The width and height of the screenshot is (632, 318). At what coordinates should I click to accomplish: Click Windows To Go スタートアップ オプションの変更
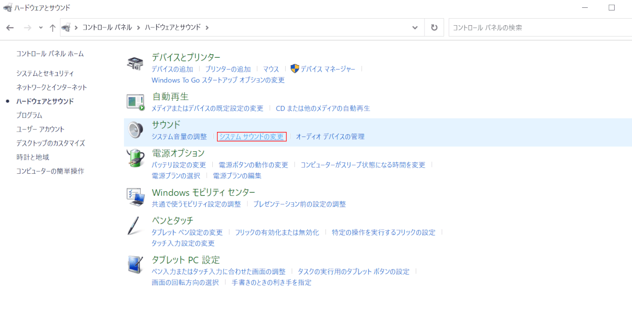[218, 80]
